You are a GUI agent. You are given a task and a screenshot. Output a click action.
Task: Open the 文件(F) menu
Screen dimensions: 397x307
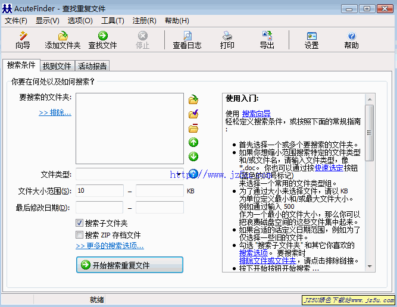point(16,21)
